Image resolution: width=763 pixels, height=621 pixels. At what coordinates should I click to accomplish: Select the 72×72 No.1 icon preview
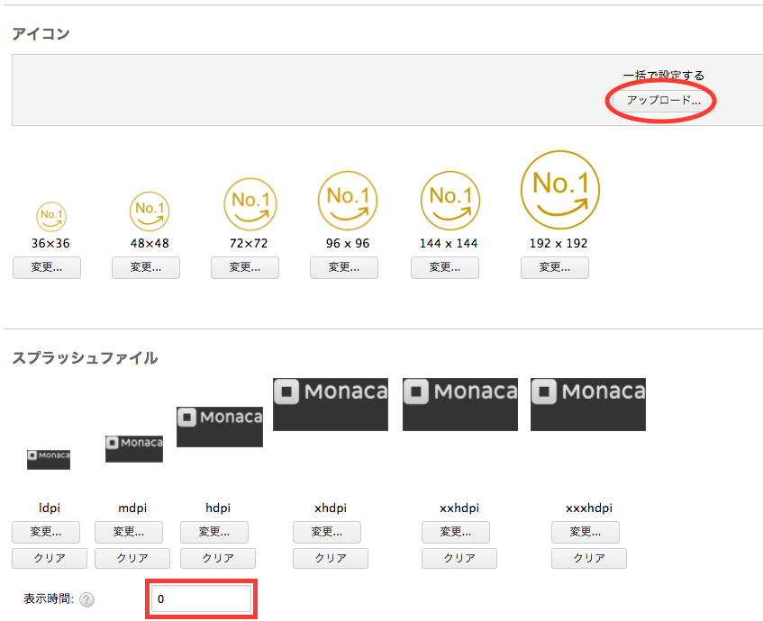pos(250,203)
